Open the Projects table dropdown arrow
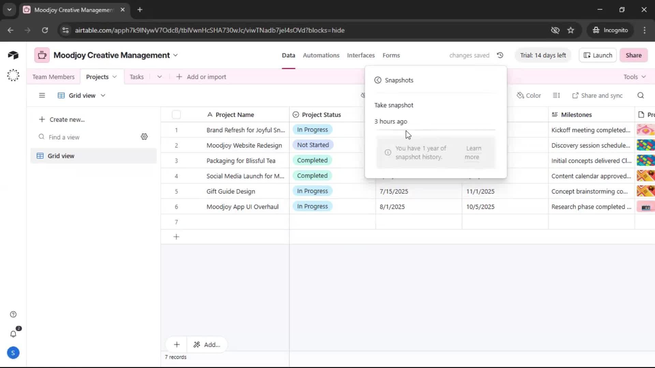Image resolution: width=655 pixels, height=368 pixels. pos(115,77)
